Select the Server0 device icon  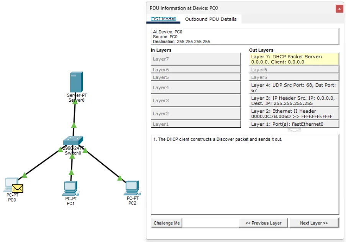76,82
